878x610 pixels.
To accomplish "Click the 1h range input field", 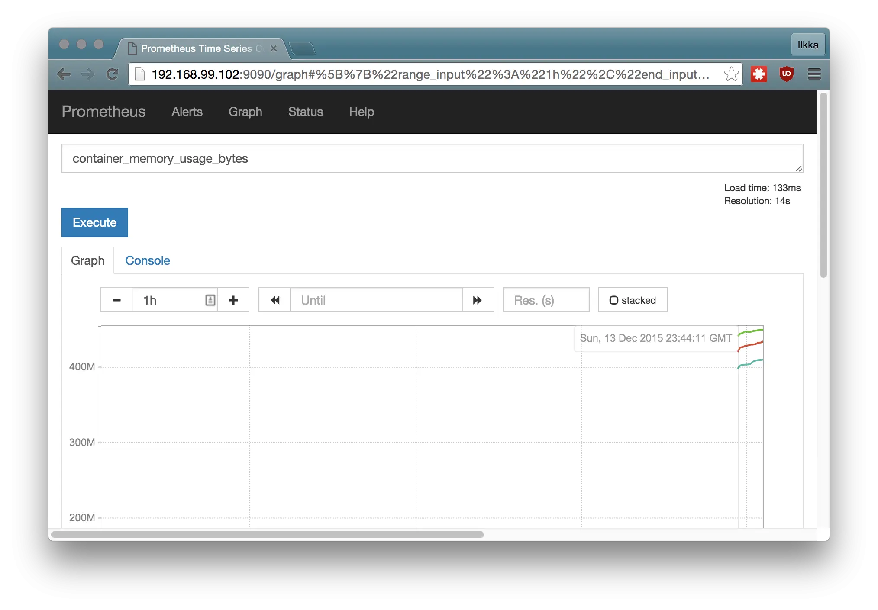I will pos(175,300).
